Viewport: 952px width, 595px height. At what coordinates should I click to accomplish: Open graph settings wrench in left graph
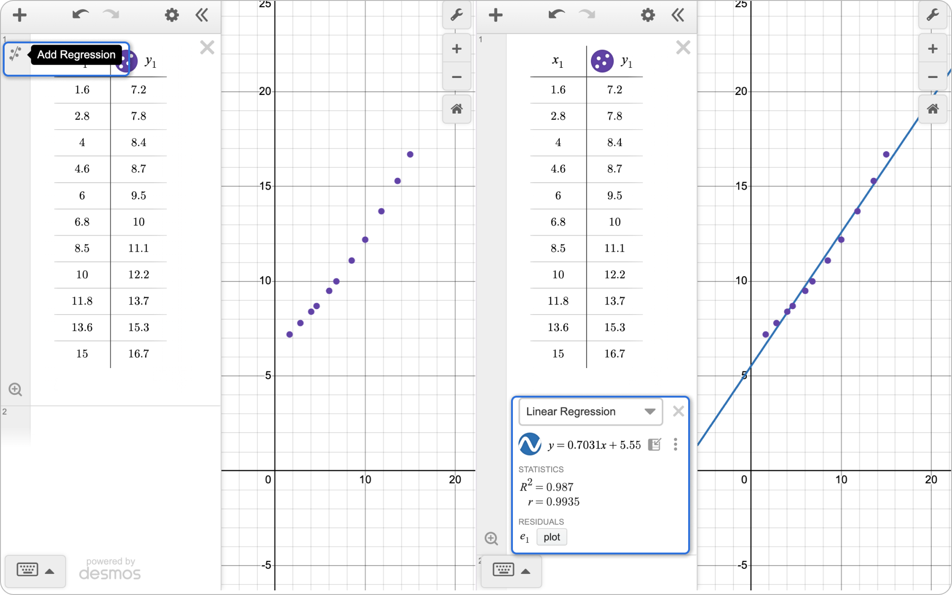pyautogui.click(x=457, y=15)
